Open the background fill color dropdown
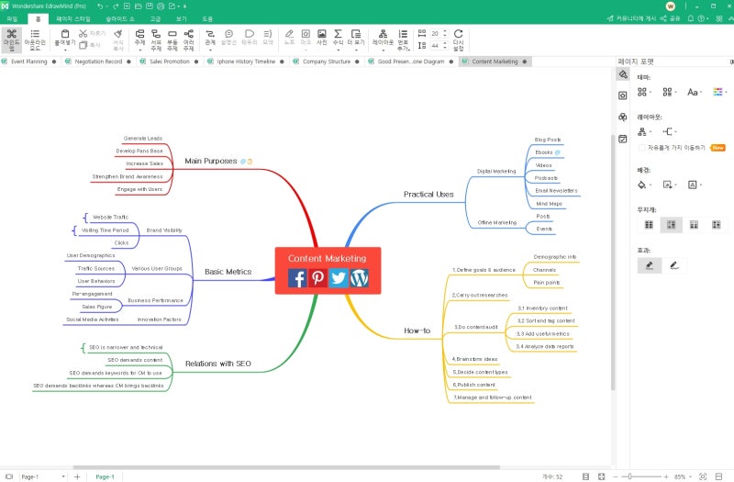Image resolution: width=734 pixels, height=482 pixels. pyautogui.click(x=645, y=185)
